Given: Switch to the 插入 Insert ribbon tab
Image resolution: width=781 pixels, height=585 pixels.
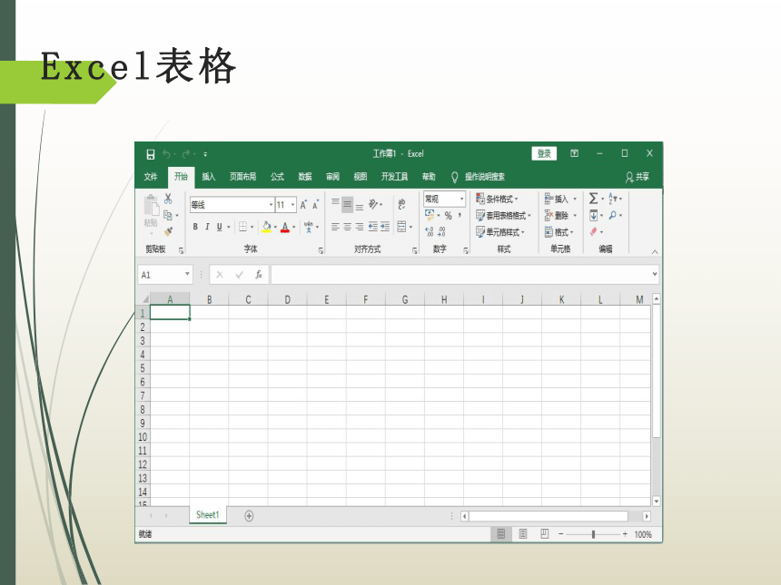Looking at the screenshot, I should [209, 177].
